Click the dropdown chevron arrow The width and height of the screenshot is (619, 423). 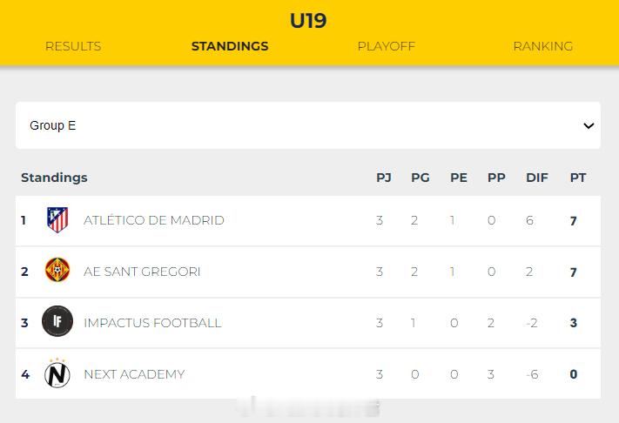pyautogui.click(x=589, y=126)
